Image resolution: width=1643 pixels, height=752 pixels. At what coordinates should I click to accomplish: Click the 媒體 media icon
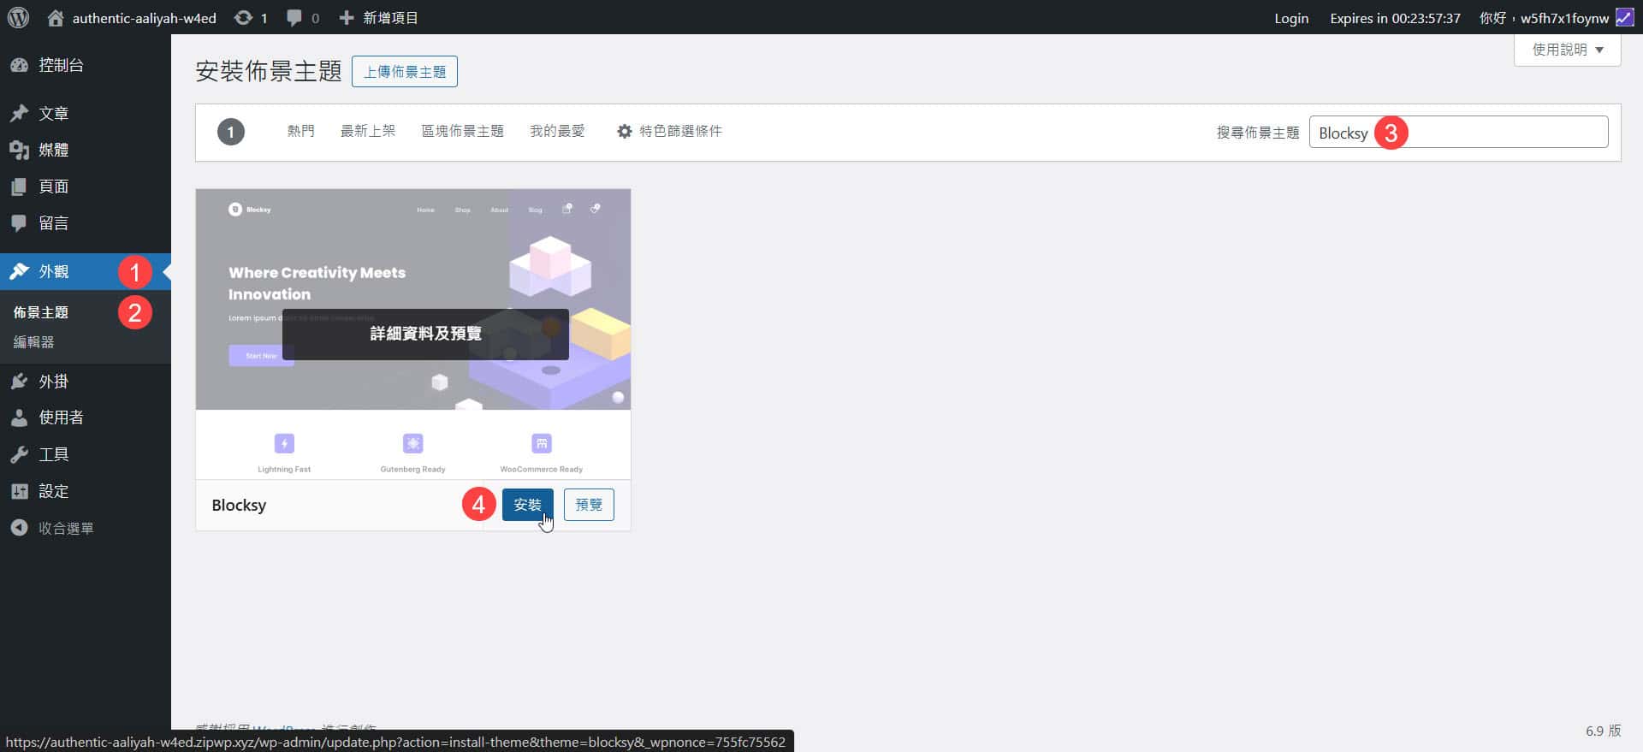(19, 150)
